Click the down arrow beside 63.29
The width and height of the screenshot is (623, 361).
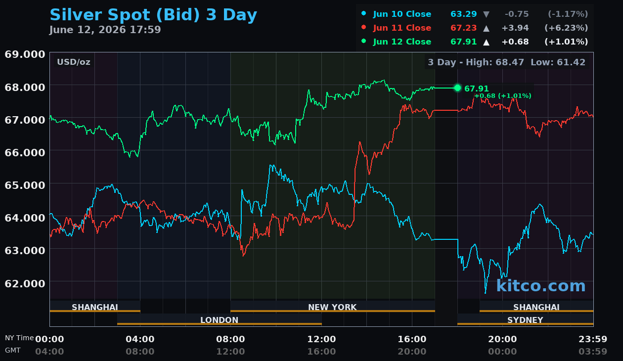[487, 14]
